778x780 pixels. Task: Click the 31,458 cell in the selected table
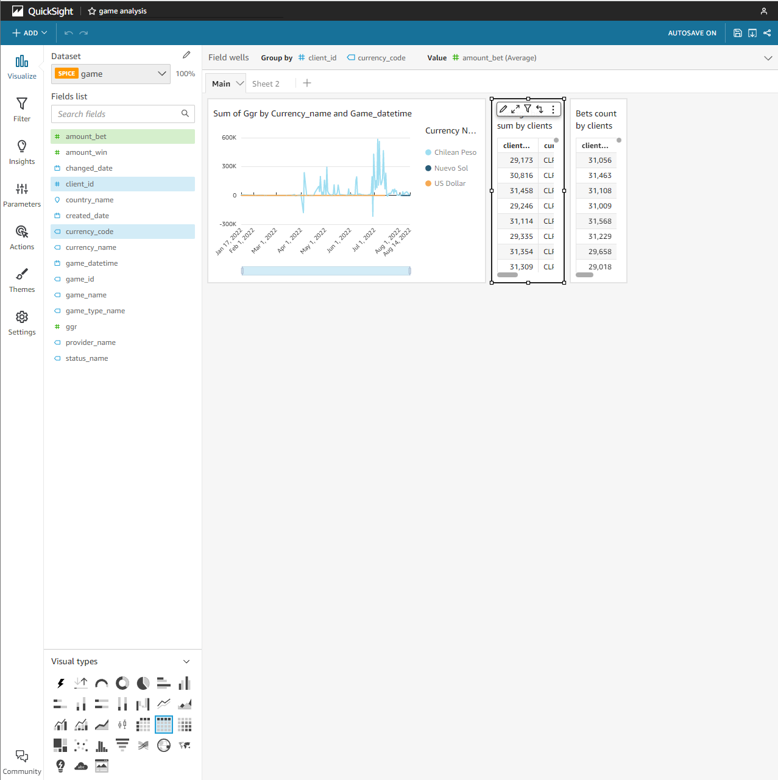[518, 191]
